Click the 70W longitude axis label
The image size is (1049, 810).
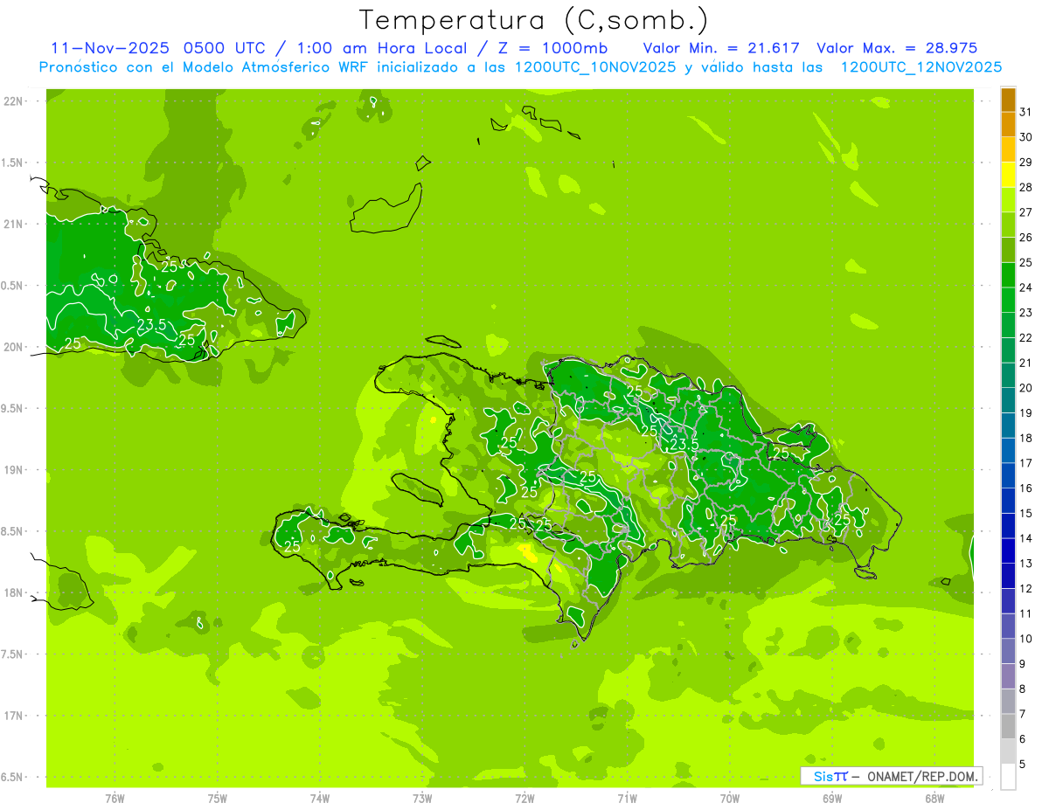730,799
